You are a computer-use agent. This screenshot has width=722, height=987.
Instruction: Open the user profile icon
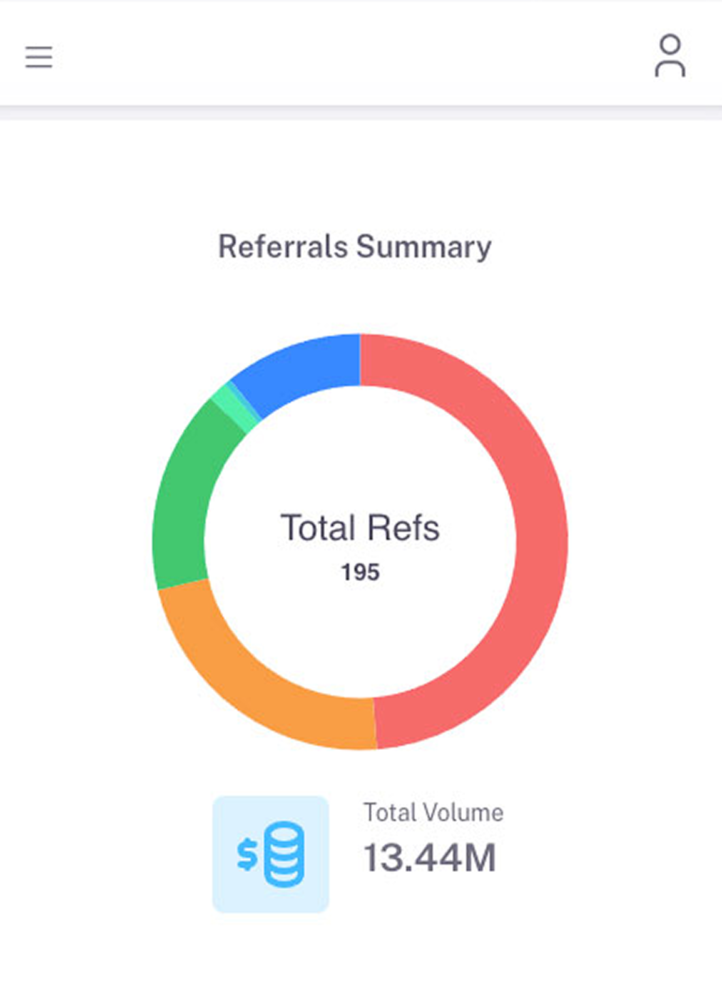670,56
